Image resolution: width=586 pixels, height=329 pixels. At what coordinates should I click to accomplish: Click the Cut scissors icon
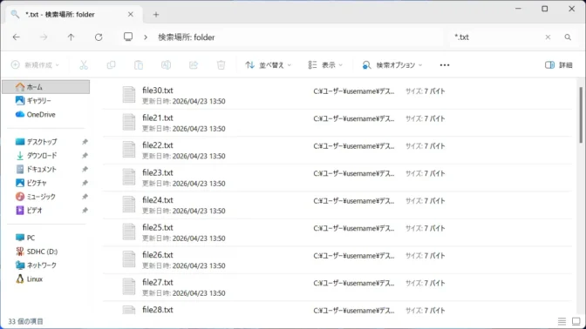[84, 65]
